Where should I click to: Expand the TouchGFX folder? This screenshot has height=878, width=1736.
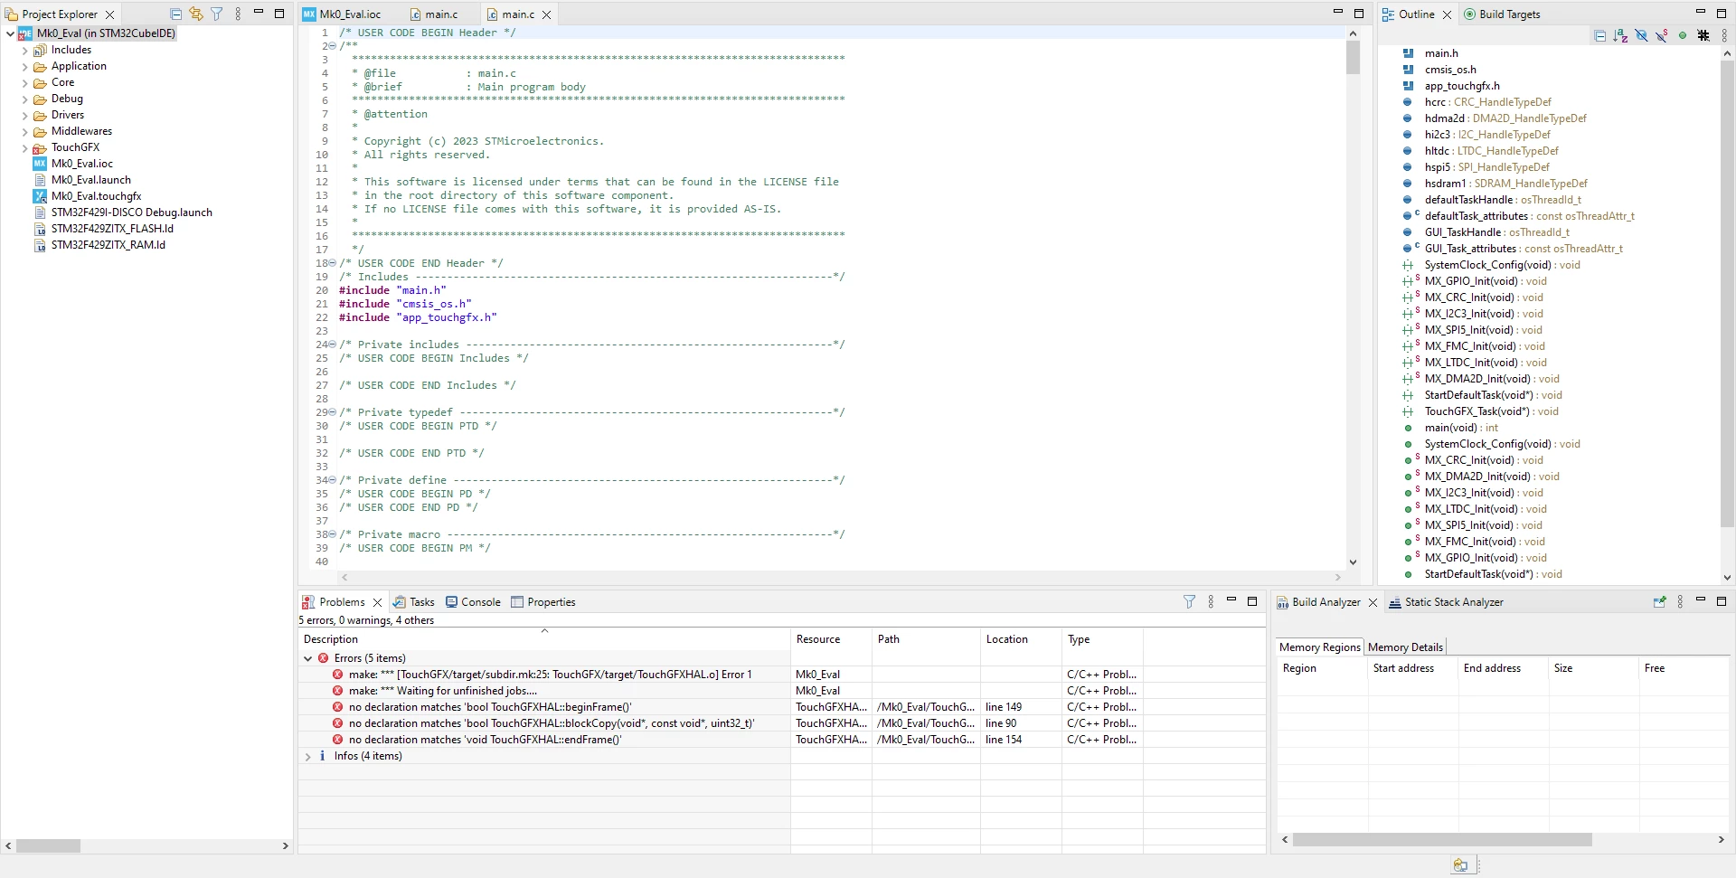pyautogui.click(x=24, y=148)
